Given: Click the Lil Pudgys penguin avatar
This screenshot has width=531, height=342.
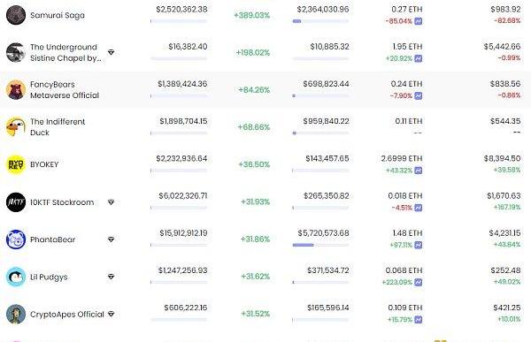Looking at the screenshot, I should click(16, 277).
